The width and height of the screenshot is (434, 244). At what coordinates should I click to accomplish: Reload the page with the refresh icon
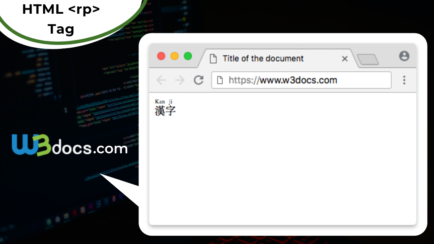[x=199, y=80]
